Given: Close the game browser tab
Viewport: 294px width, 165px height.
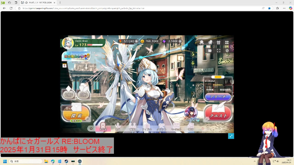Looking at the screenshot, I should pos(55,3).
